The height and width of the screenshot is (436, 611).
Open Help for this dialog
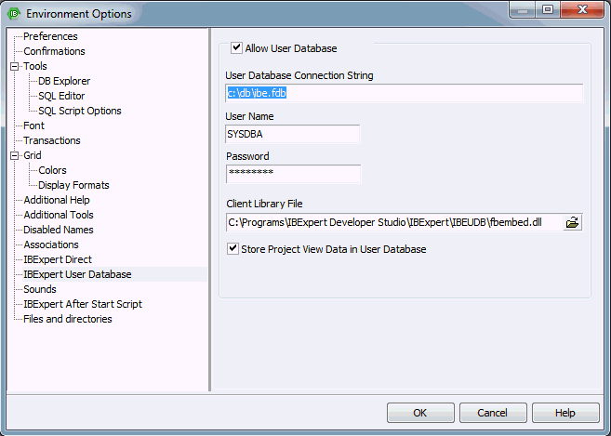(565, 413)
